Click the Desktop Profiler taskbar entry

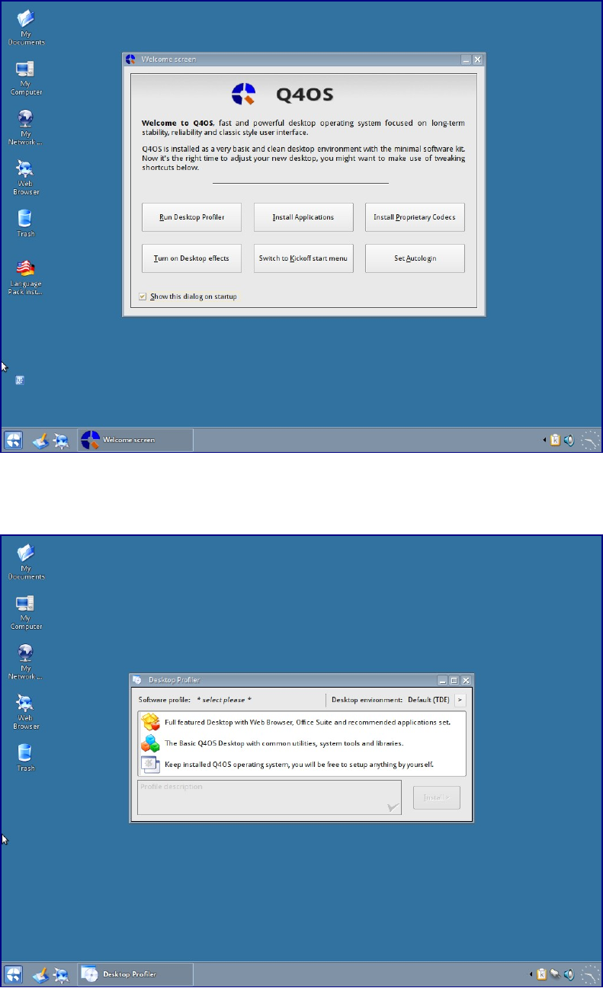point(136,974)
